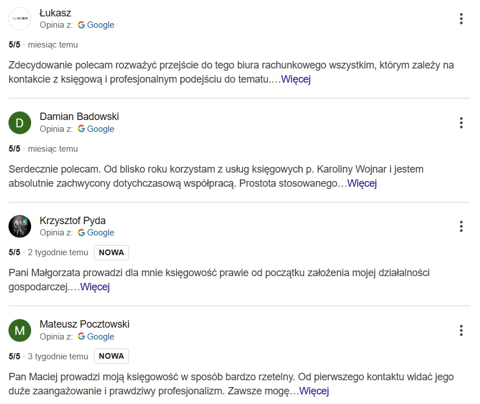480x404 pixels.
Task: Open Google link under Damian Badowski
Action: pos(96,129)
